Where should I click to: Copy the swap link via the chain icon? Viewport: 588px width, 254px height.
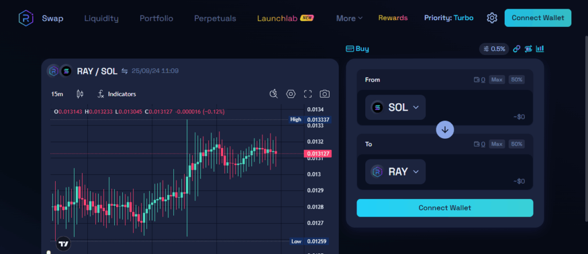tap(516, 49)
